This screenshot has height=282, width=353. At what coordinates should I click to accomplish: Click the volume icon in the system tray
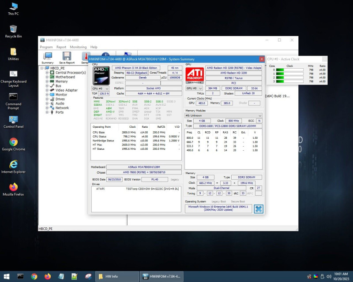tap(329, 276)
